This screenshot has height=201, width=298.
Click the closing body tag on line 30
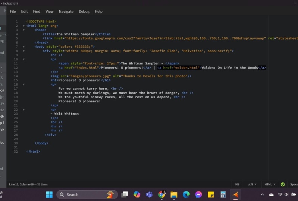(x=41, y=143)
